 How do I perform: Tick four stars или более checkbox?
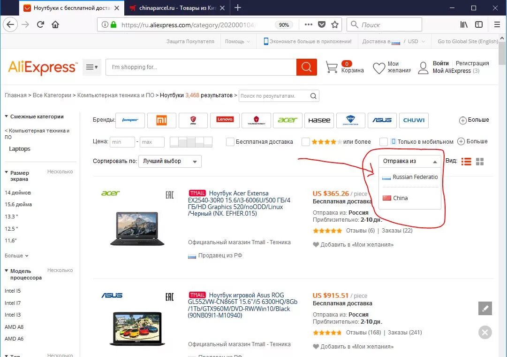pos(305,142)
